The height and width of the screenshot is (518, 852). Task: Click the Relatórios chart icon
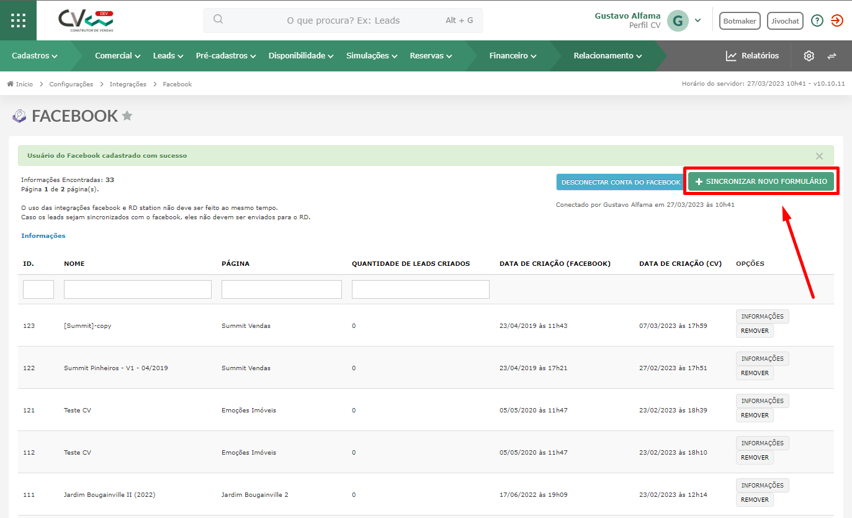[731, 56]
